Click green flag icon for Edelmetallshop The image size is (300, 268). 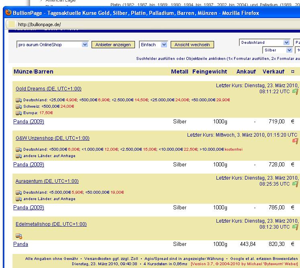295,227
